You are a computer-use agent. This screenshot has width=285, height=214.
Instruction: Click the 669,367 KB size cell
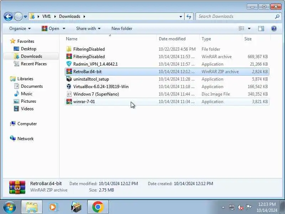[258, 57]
